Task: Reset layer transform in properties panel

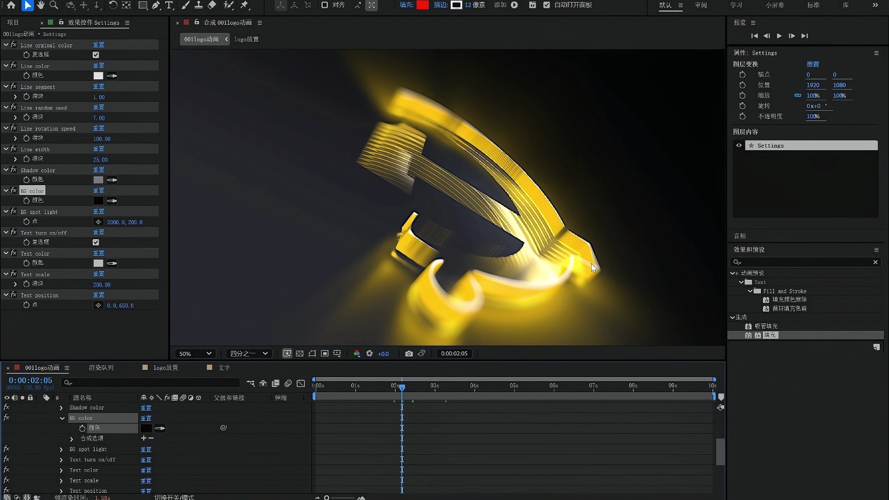Action: click(x=812, y=64)
